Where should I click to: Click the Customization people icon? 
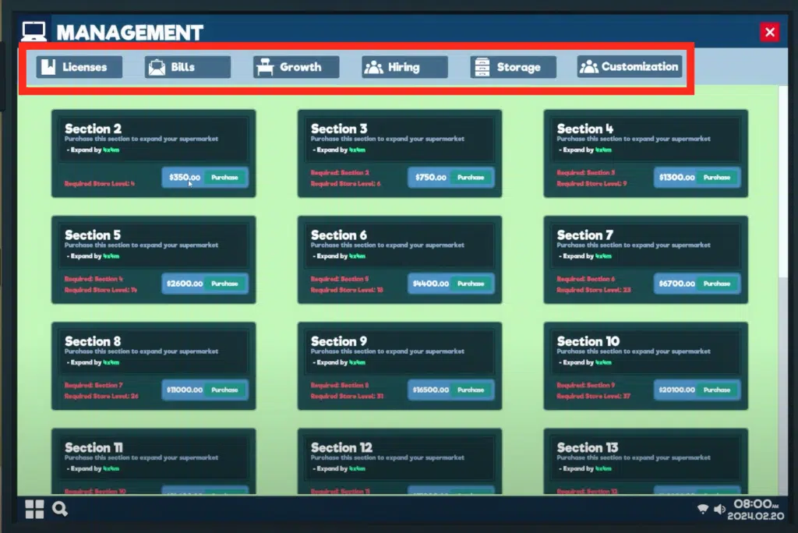click(589, 67)
